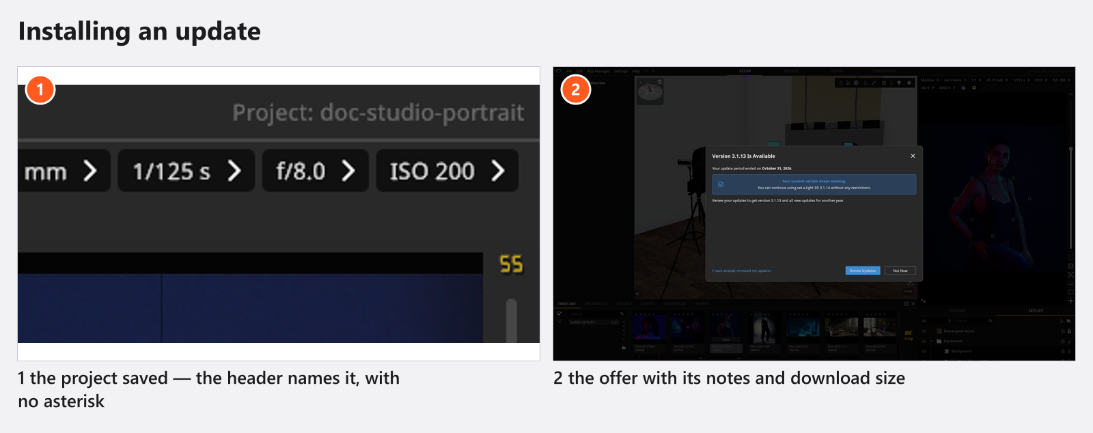Open the Full Frame sensor dropdown
This screenshot has width=1093, height=433.
tap(955, 80)
